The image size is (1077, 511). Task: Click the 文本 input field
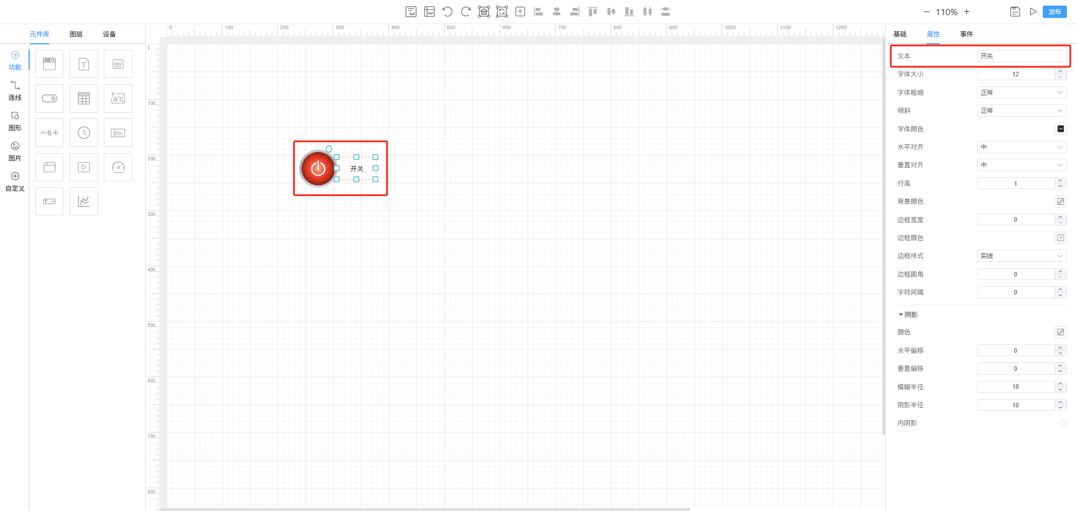(x=1021, y=56)
